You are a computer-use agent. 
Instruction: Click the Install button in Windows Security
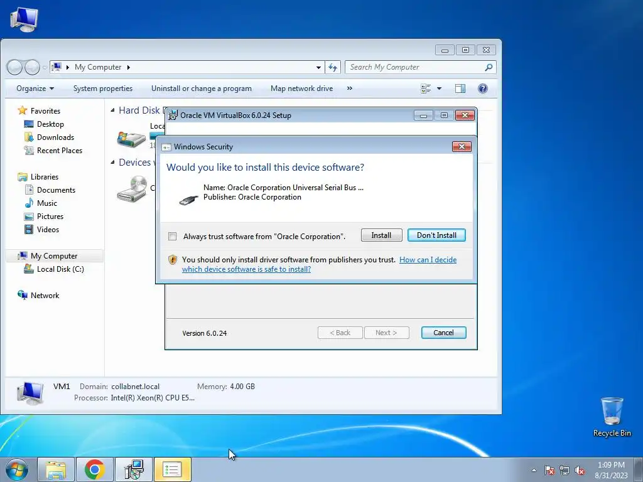coord(381,235)
